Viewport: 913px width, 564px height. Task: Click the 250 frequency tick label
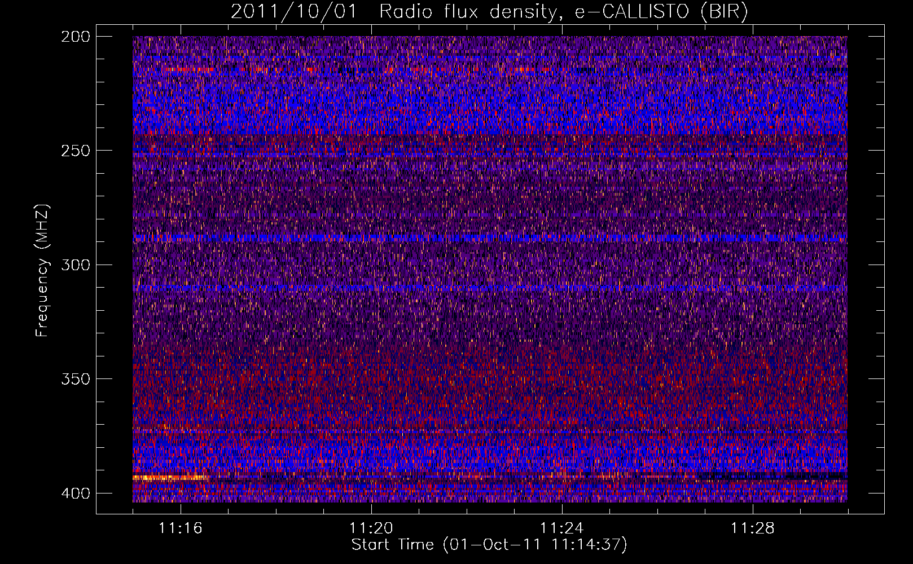pyautogui.click(x=75, y=151)
